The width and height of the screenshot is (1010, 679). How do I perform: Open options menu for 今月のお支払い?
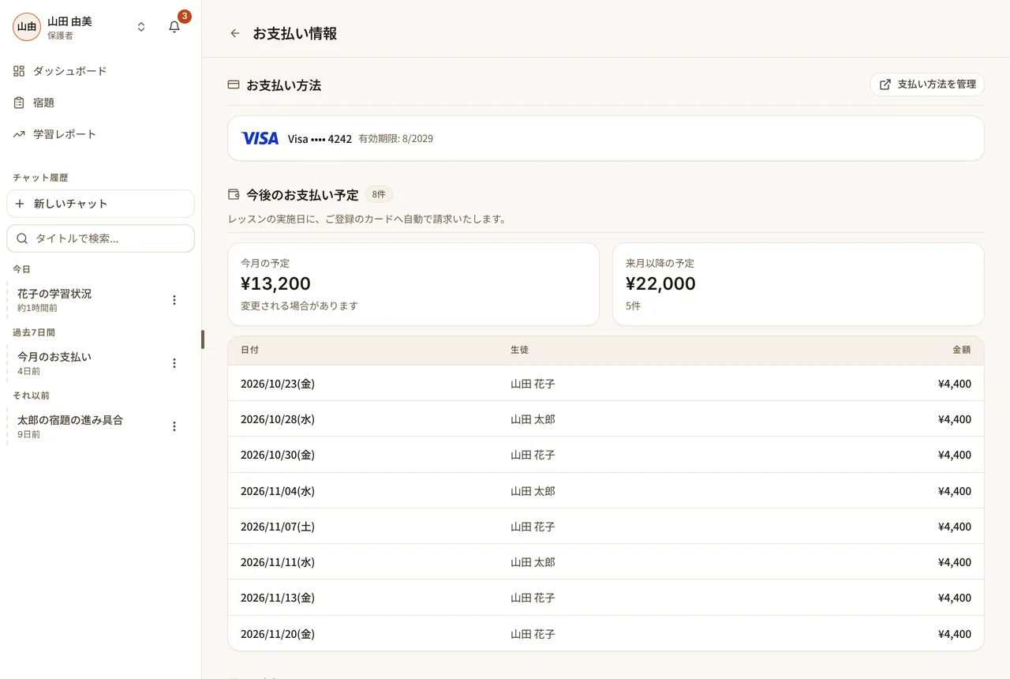[174, 363]
